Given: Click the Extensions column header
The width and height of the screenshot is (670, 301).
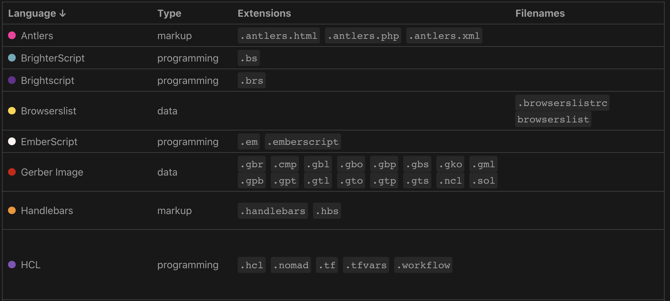Looking at the screenshot, I should click(264, 13).
